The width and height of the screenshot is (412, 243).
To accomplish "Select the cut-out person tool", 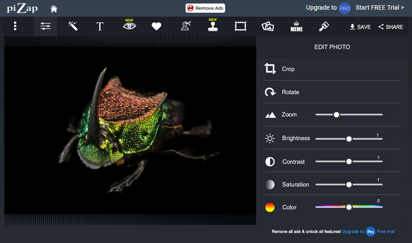I will (186, 26).
